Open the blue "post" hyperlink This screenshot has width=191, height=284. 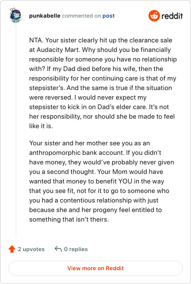[x=108, y=16]
